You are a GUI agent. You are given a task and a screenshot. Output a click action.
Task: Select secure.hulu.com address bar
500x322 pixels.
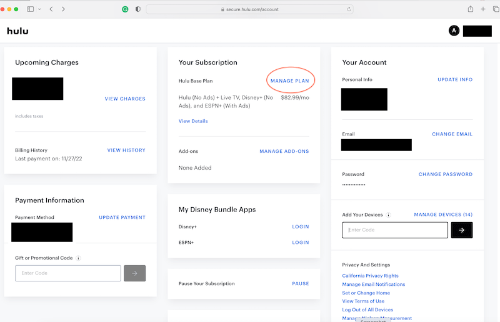coord(249,9)
